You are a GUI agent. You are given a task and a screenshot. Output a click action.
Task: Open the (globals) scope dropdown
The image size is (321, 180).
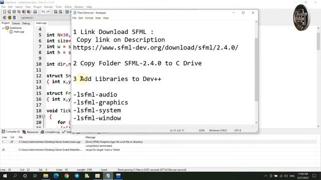point(45,18)
